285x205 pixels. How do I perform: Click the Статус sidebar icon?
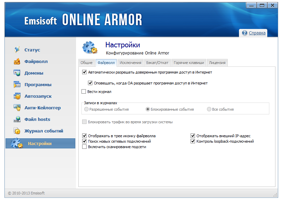pyautogui.click(x=17, y=50)
